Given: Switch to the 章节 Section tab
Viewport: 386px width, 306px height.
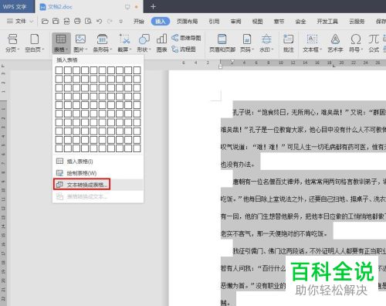Looking at the screenshot, I should (279, 22).
